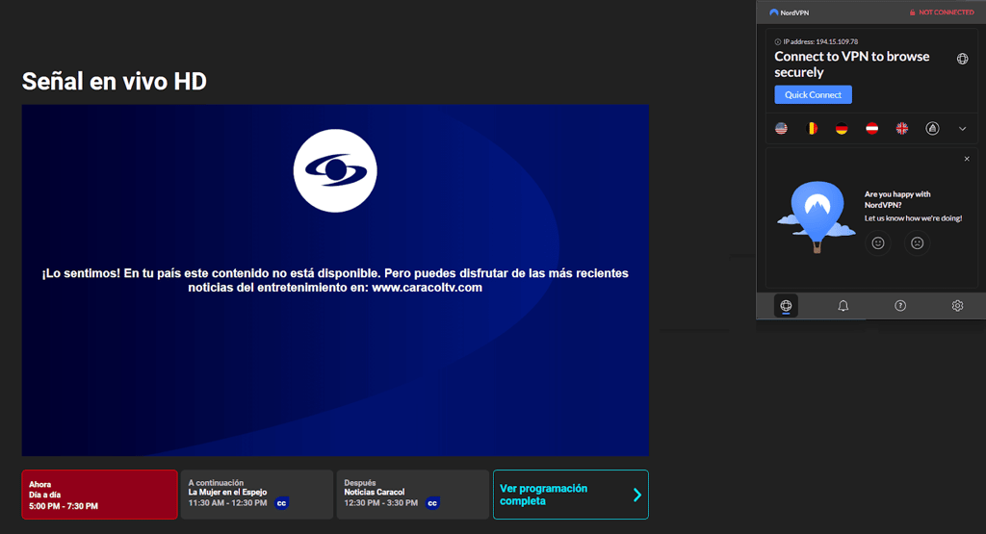Click the NOT CONNECTED status indicator
The height and width of the screenshot is (534, 986).
click(942, 13)
